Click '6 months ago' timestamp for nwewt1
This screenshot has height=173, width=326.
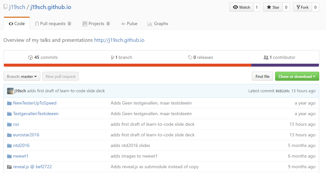tap(302, 156)
